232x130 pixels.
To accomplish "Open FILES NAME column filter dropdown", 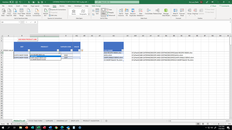I will (x=122, y=50).
